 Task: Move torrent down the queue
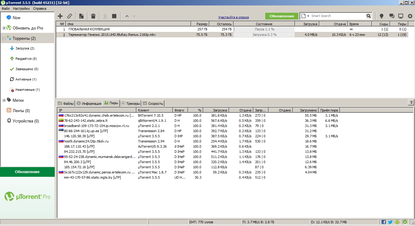(134, 16)
